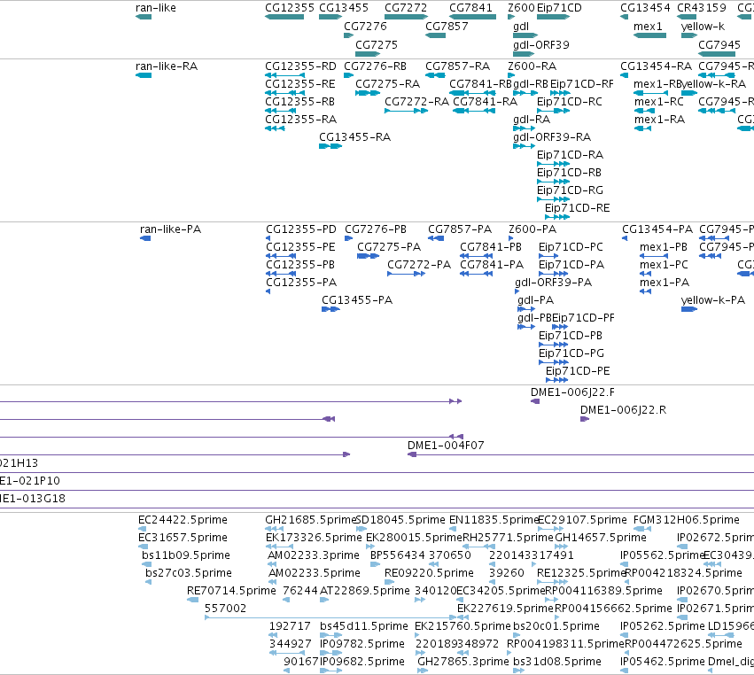Click the ran-like gene label

coord(156,8)
